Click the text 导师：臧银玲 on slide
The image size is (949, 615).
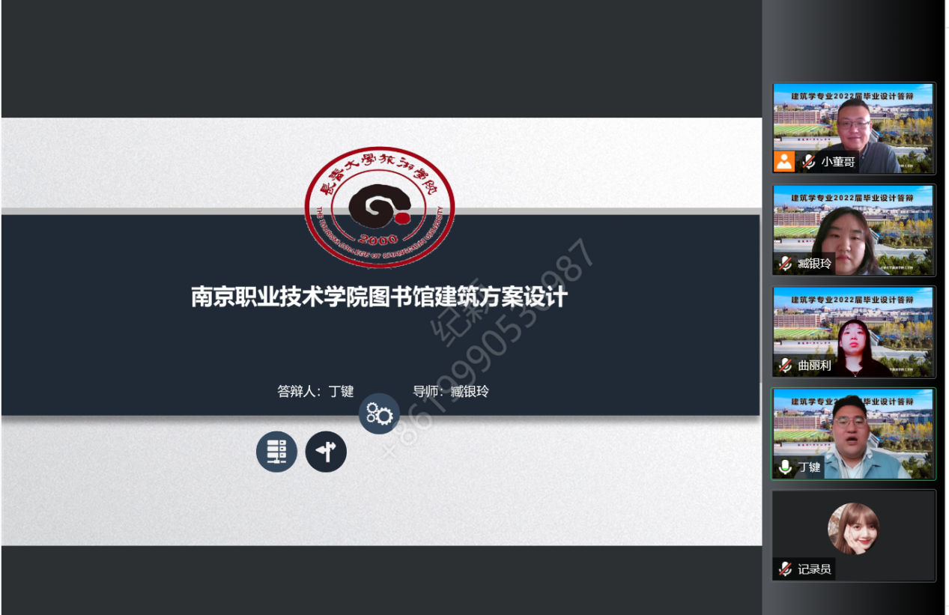point(451,391)
